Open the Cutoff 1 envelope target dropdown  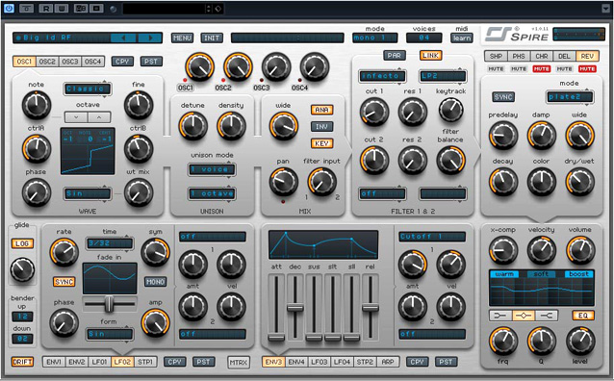pyautogui.click(x=432, y=237)
